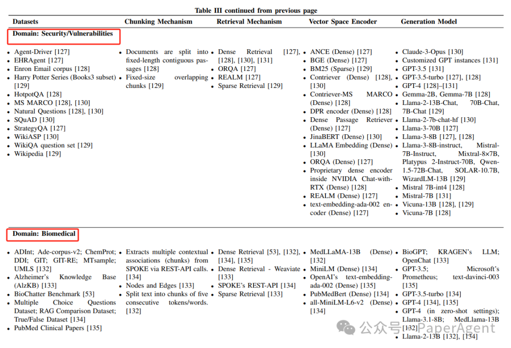The image size is (511, 348).
Task: Click the 'EHRAgent [127]' dataset entry
Action: point(38,60)
